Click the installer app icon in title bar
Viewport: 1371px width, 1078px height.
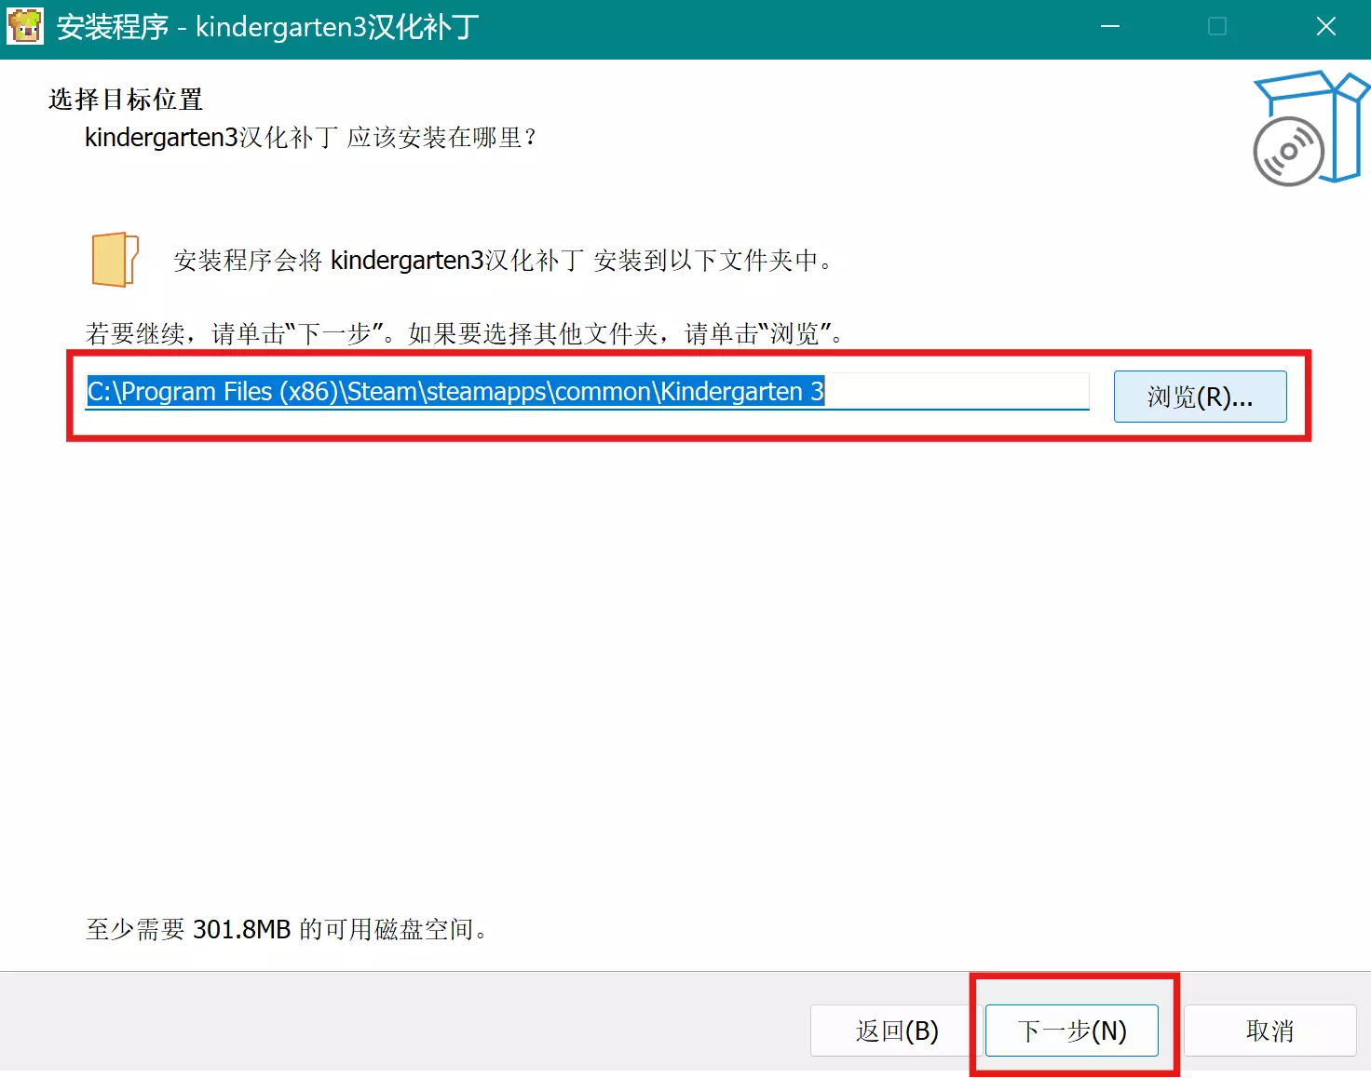click(25, 26)
